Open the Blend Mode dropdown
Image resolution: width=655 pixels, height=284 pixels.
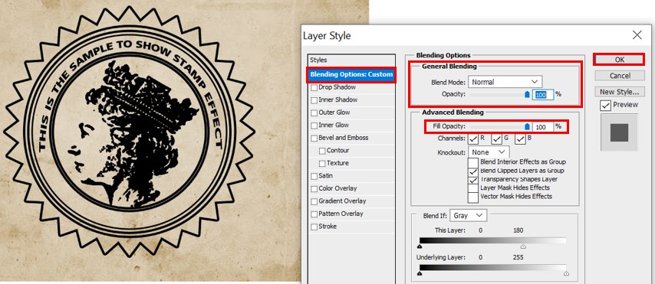click(505, 82)
